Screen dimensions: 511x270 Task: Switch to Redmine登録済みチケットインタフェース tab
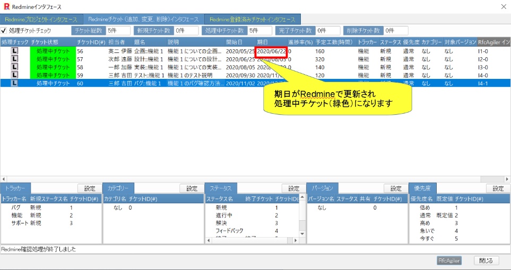click(253, 20)
